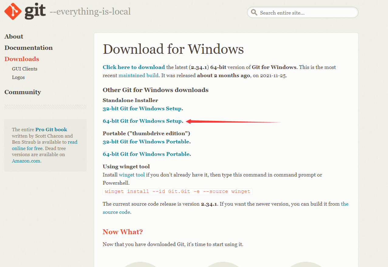The height and width of the screenshot is (267, 388).
Task: Open the Amazon.com link
Action: coord(26,161)
